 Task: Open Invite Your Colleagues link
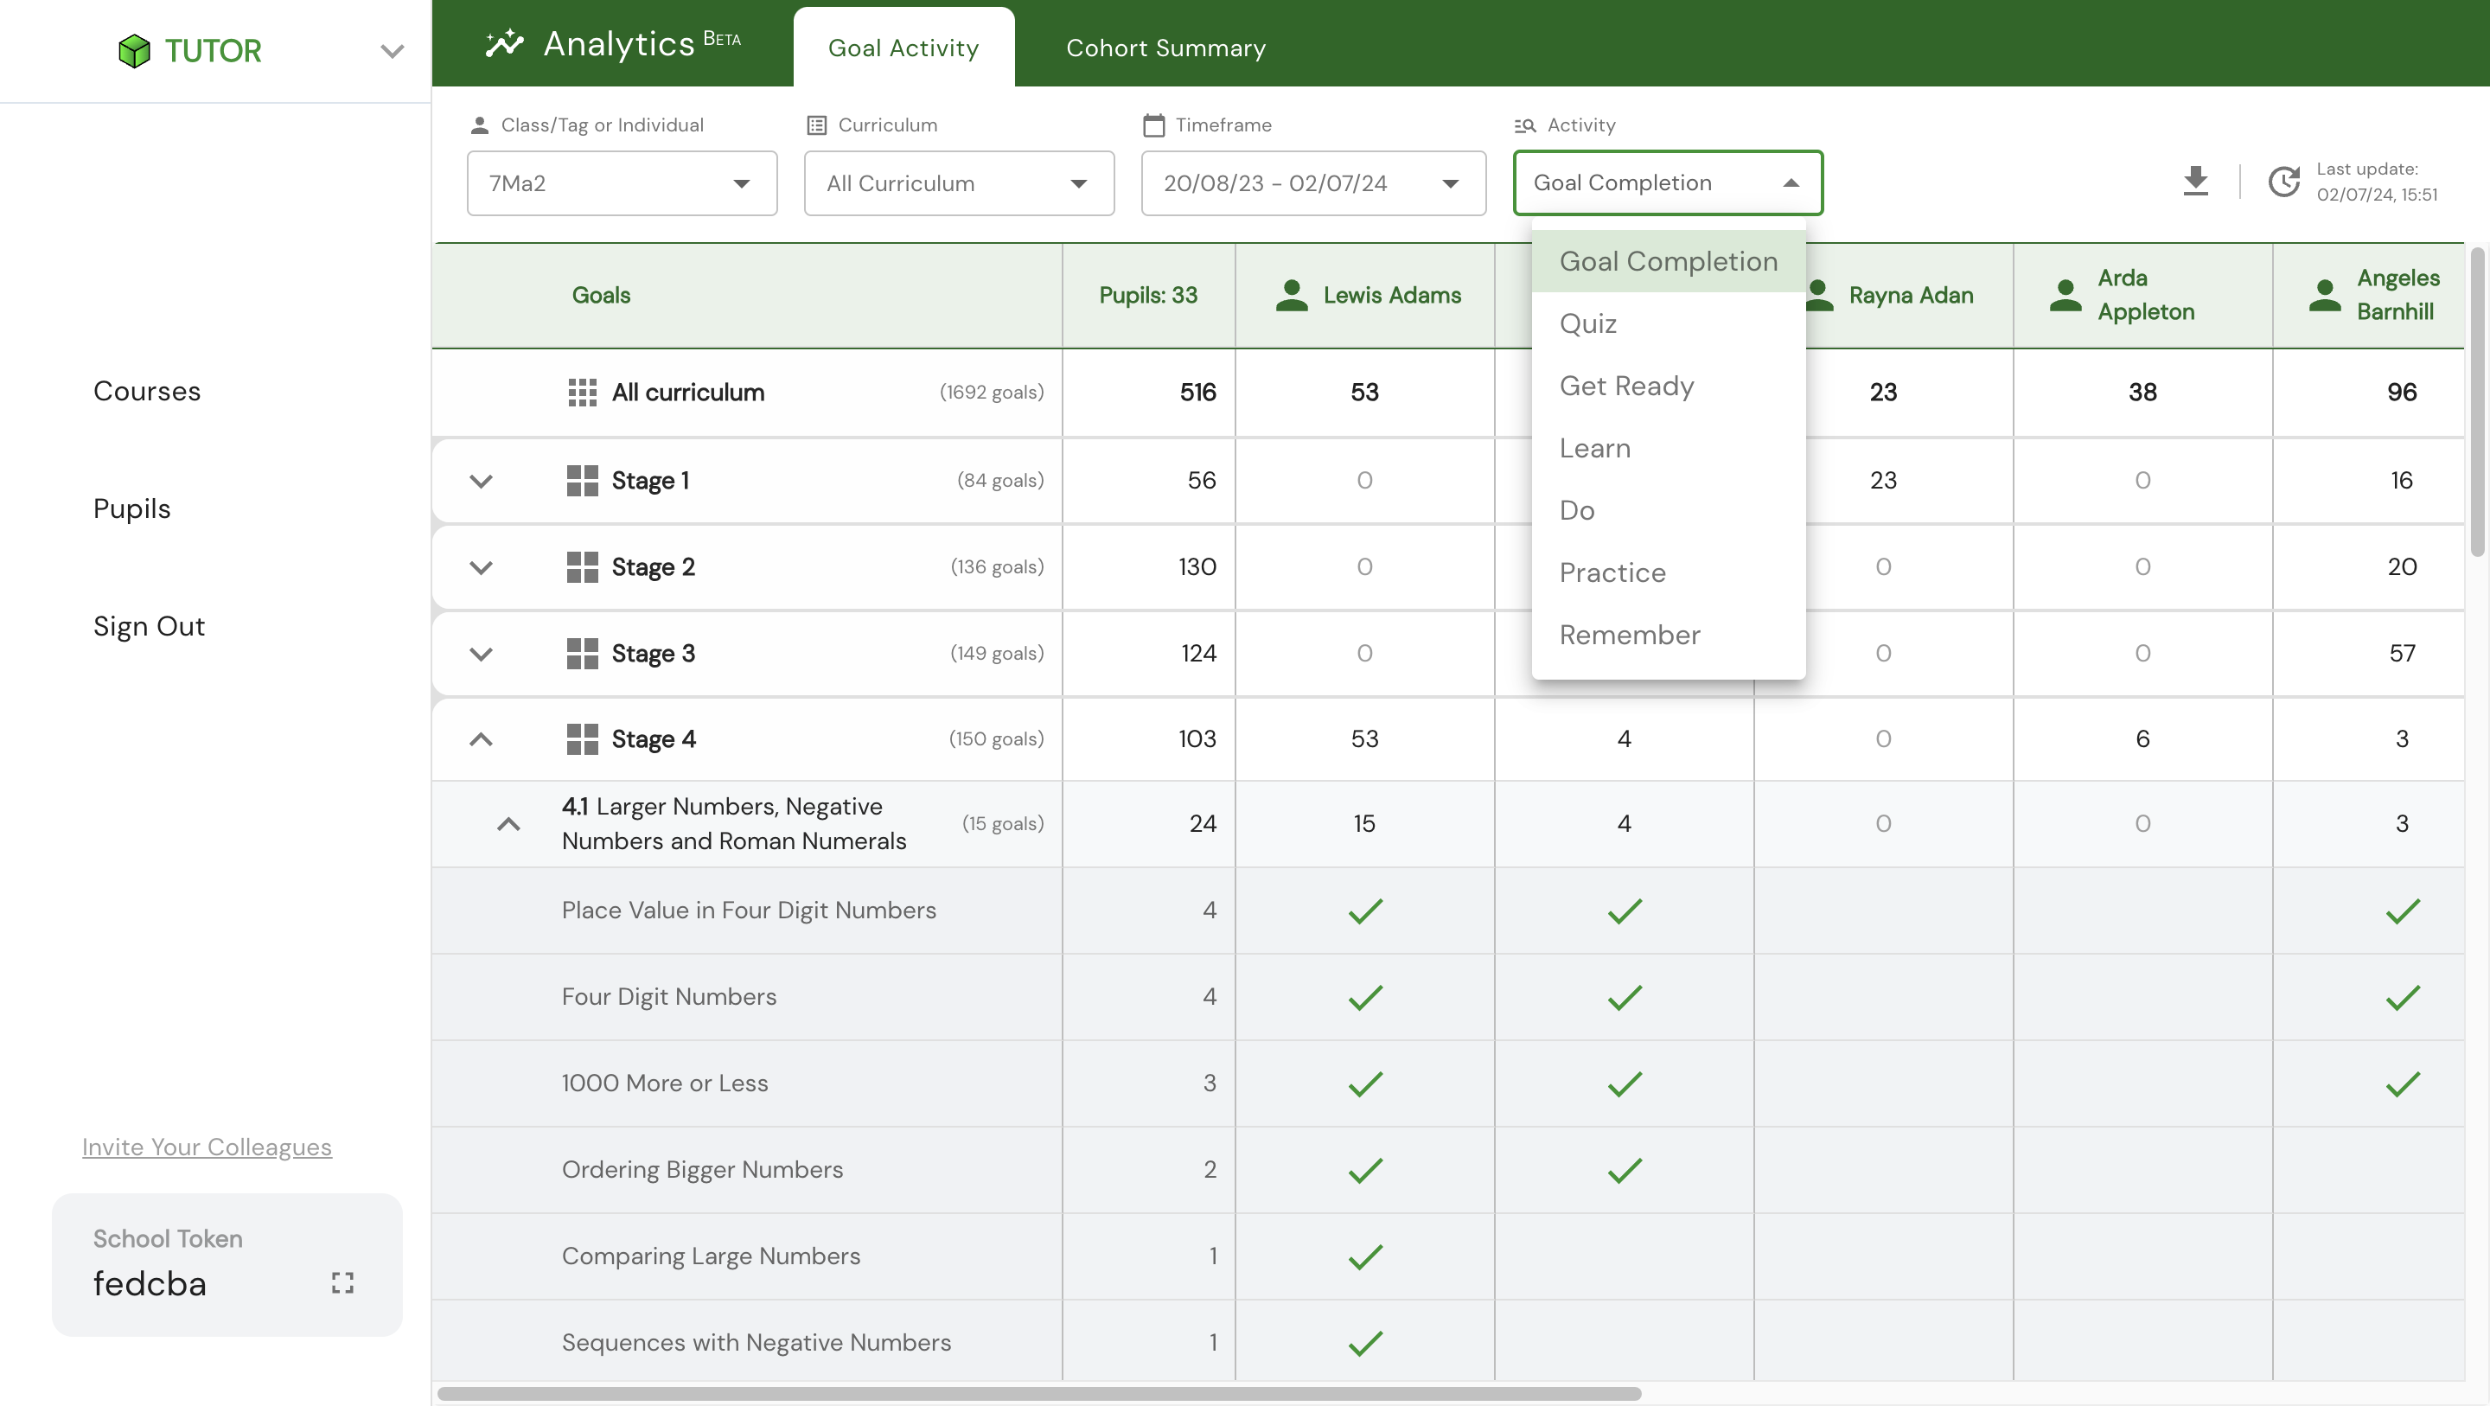[x=206, y=1147]
